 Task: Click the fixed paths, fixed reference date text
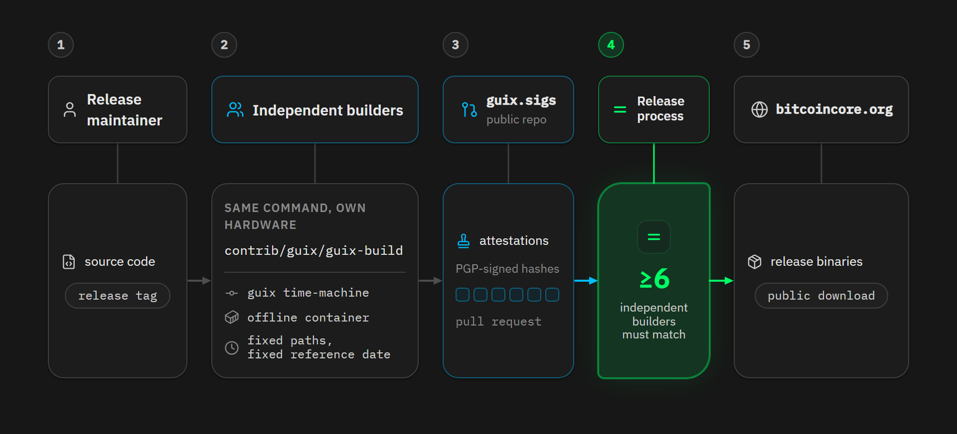(319, 347)
